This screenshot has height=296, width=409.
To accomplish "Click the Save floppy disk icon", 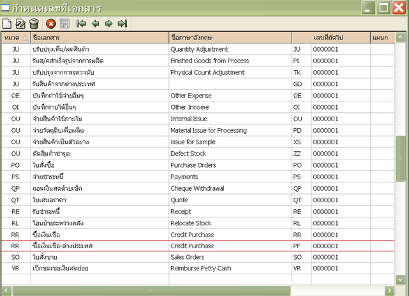I will (x=64, y=24).
